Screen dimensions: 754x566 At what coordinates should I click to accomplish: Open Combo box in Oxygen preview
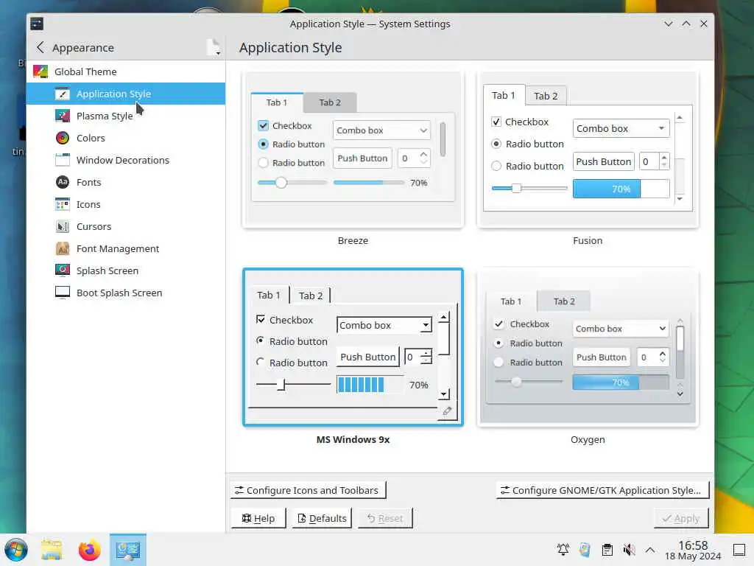(620, 329)
